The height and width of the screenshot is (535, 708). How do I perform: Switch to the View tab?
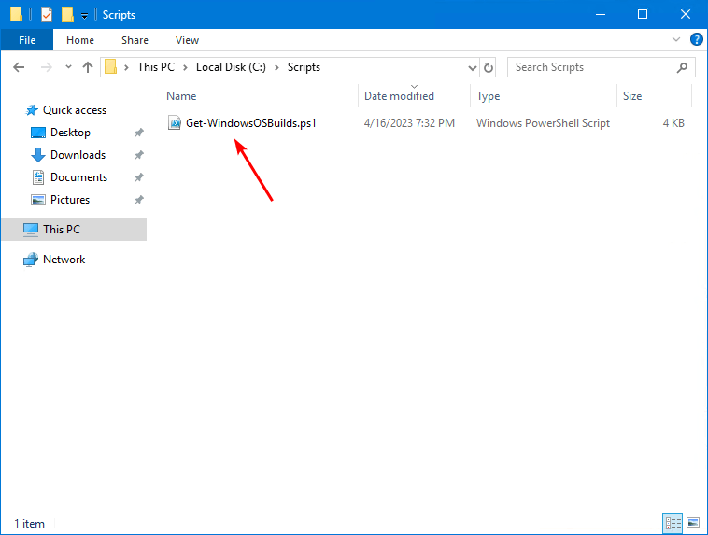187,40
